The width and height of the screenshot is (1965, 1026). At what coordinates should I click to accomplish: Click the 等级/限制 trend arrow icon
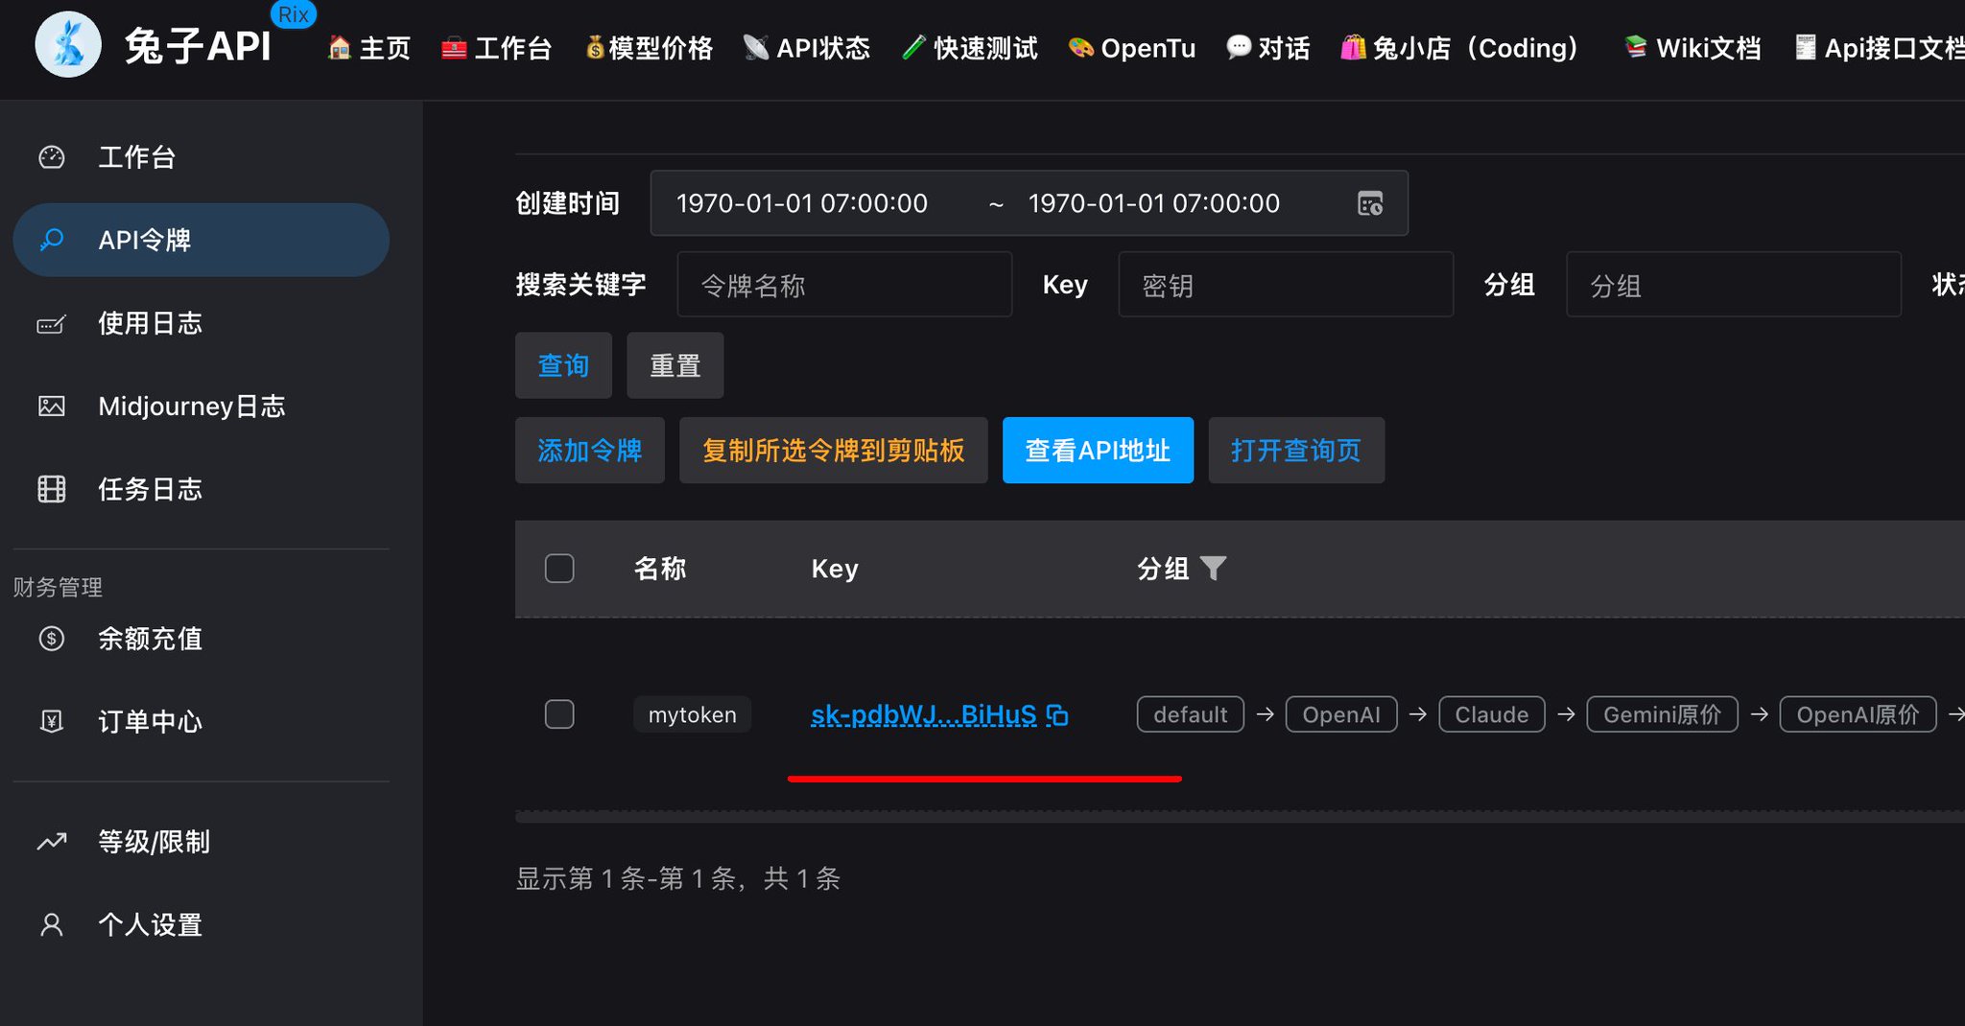click(52, 842)
